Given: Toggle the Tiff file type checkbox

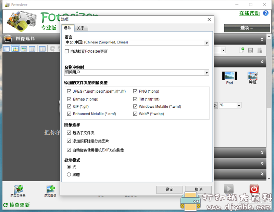Looking at the screenshot, I should tap(135, 99).
